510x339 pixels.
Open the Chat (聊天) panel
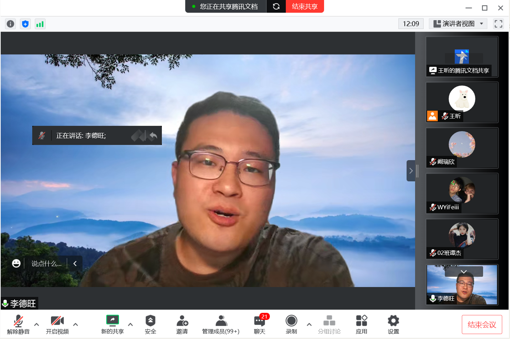coord(260,325)
